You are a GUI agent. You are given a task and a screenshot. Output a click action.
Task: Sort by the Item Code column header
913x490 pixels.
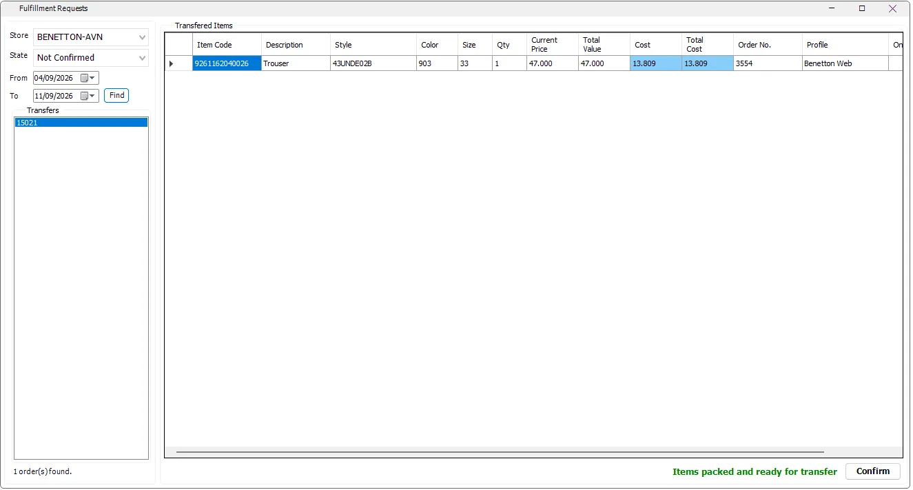227,45
